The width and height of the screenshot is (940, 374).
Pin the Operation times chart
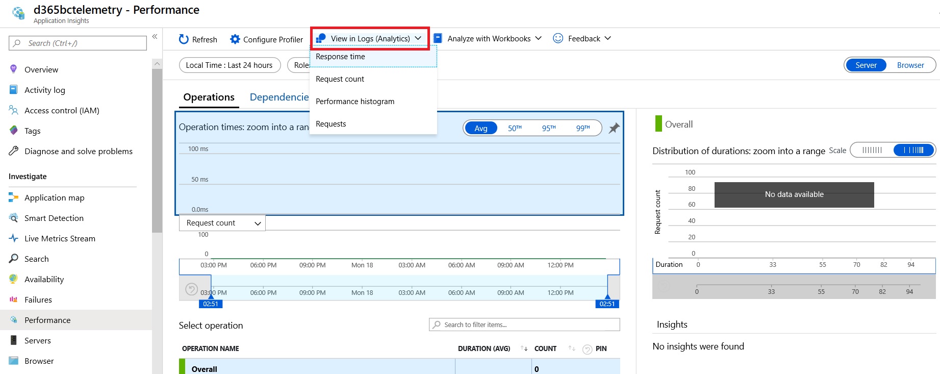click(614, 128)
